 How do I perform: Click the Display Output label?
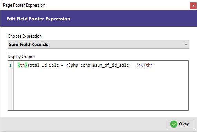[x=21, y=57]
